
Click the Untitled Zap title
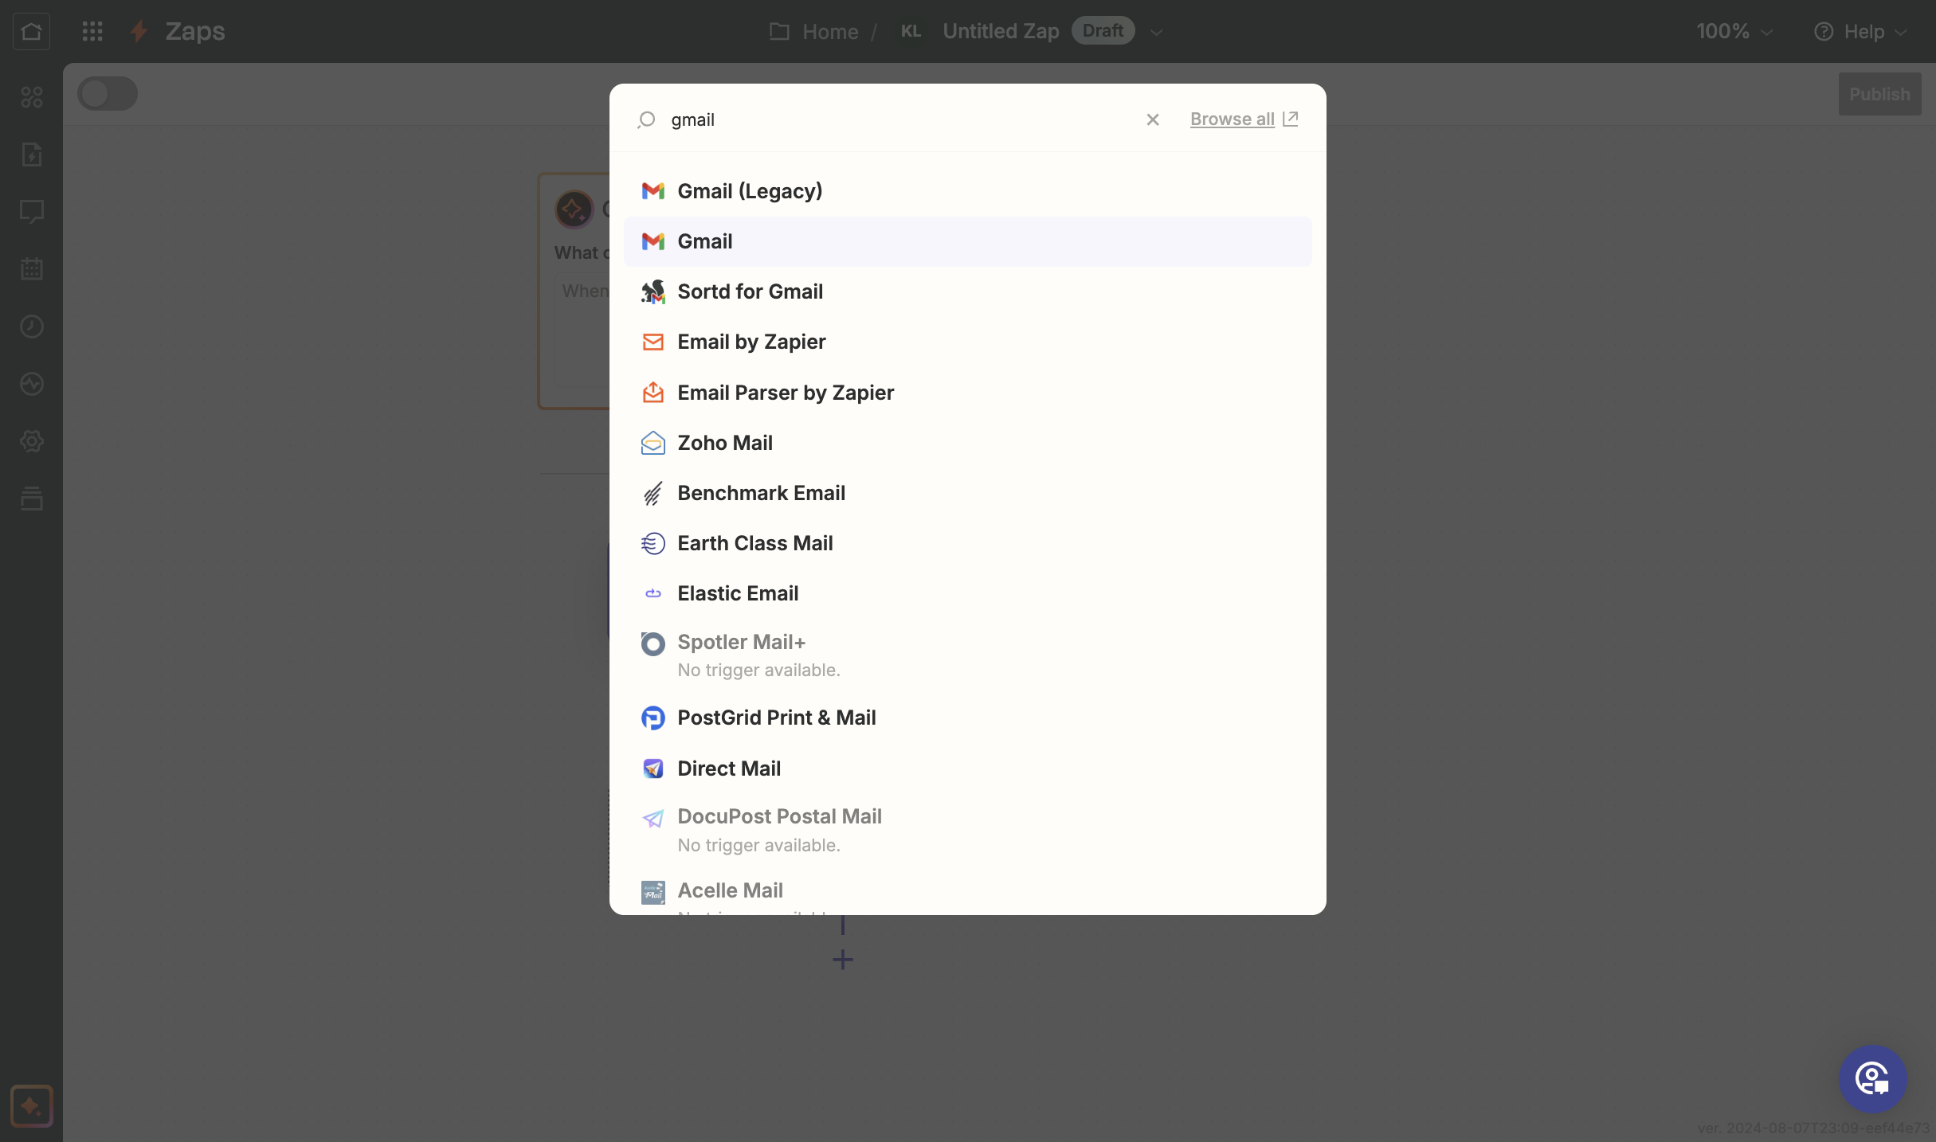click(x=1001, y=31)
